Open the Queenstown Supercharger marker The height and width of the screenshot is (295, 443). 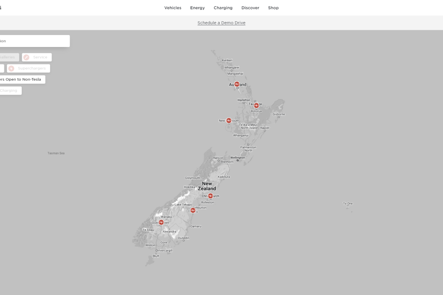(160, 222)
